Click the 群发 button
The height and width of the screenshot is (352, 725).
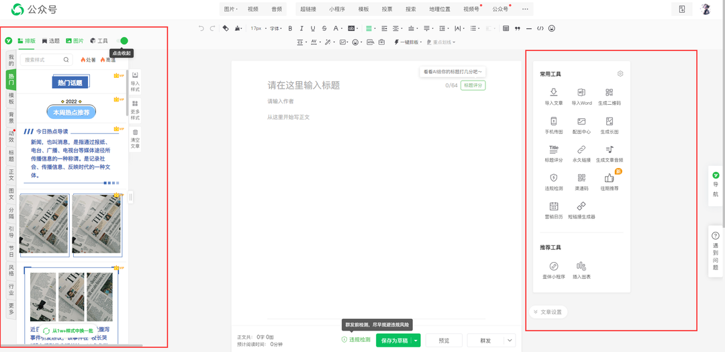[485, 341]
